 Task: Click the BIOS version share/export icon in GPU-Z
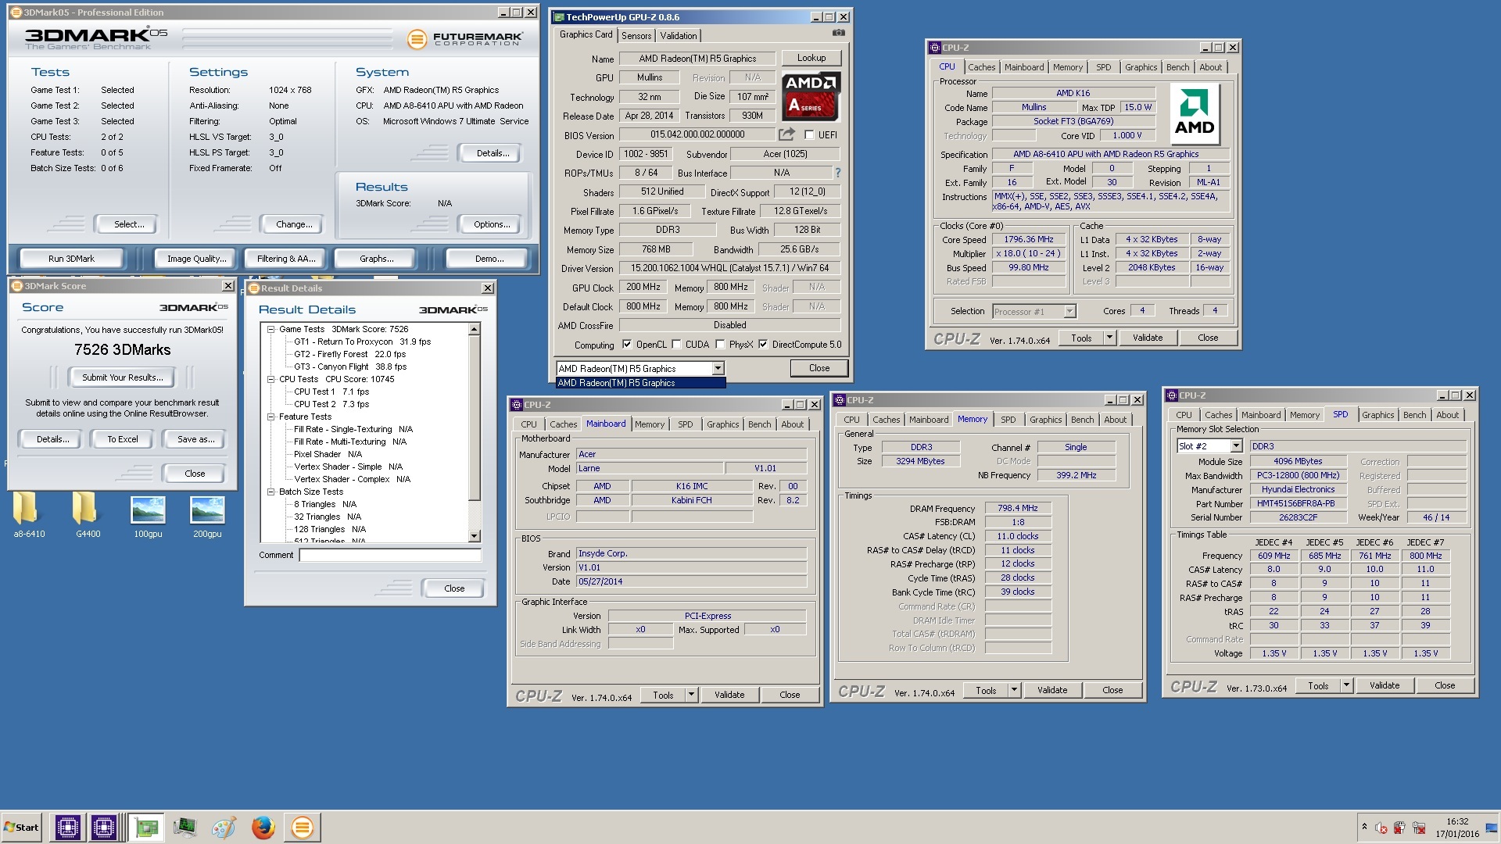(786, 134)
